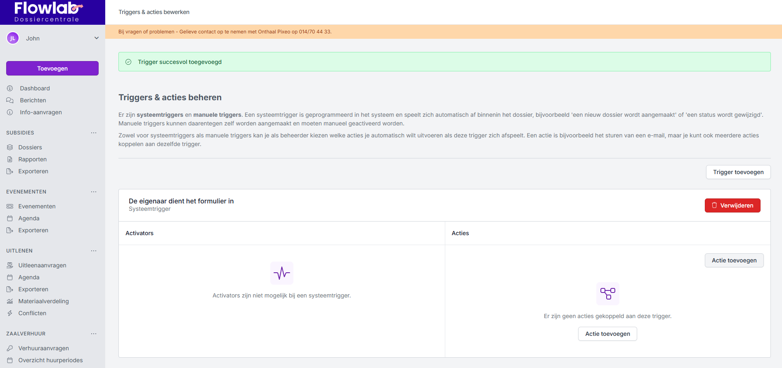Open the Uitlenen section options ellipsis
Viewport: 782px width, 368px height.
click(x=94, y=251)
